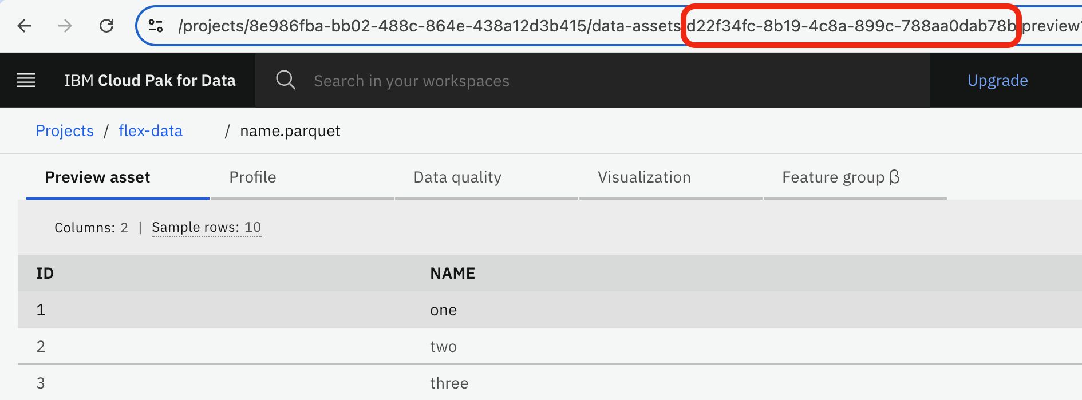Click the ID column header
The width and height of the screenshot is (1082, 400).
[x=45, y=273]
